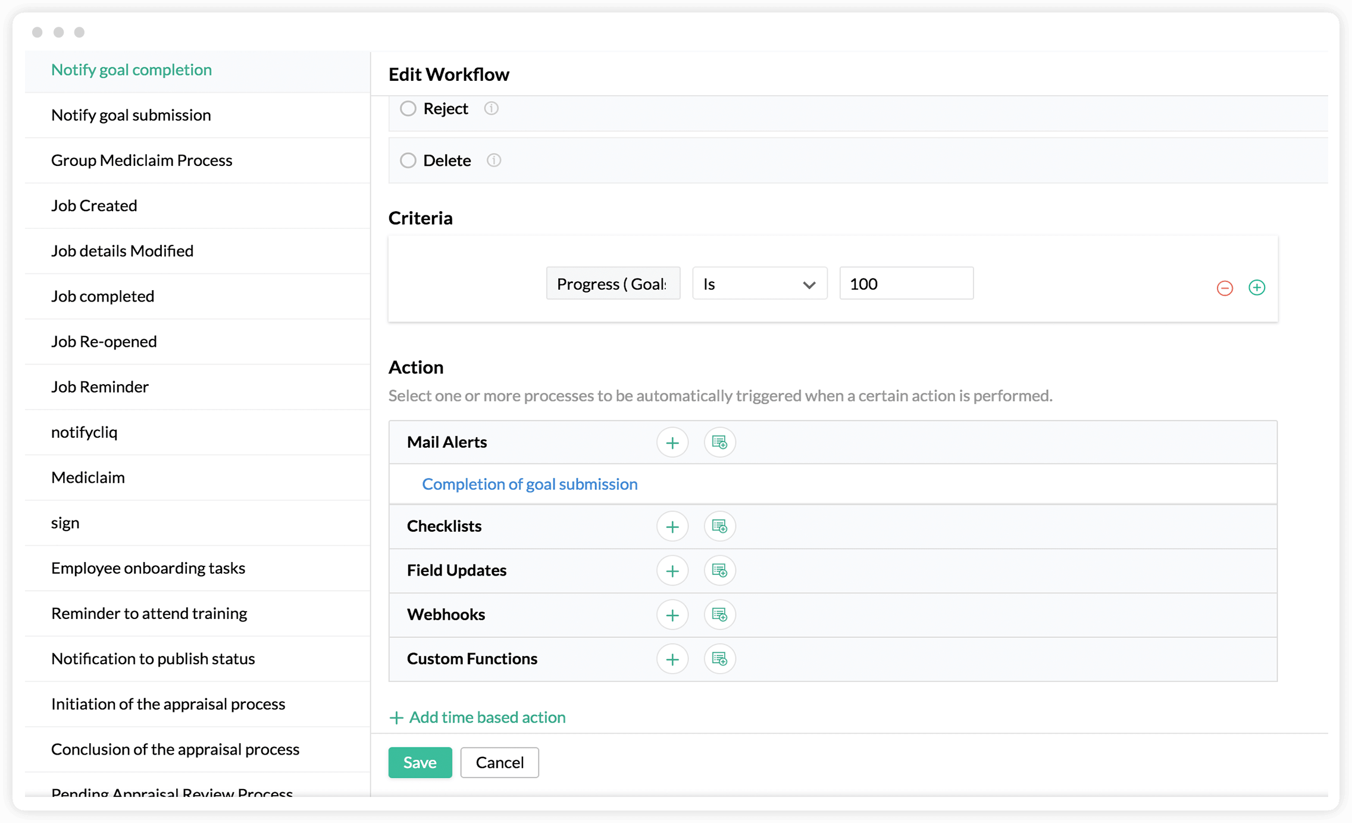The image size is (1352, 823).
Task: Add a new Checklists action
Action: pos(672,526)
